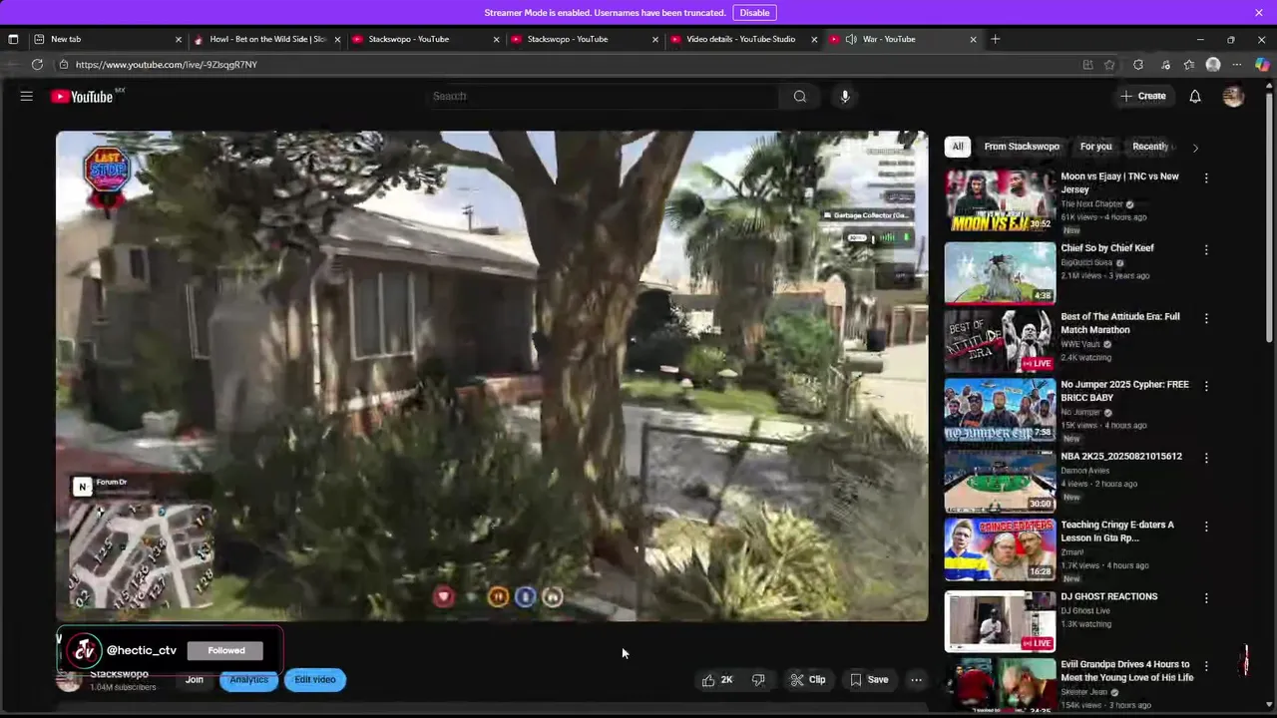Disable Streamer Mode from banner
The image size is (1277, 718).
(754, 12)
